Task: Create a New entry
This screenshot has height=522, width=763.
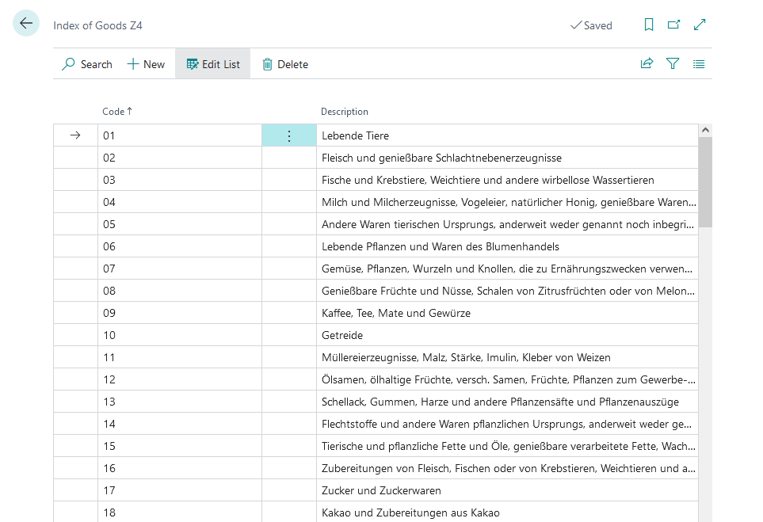Action: pos(146,64)
